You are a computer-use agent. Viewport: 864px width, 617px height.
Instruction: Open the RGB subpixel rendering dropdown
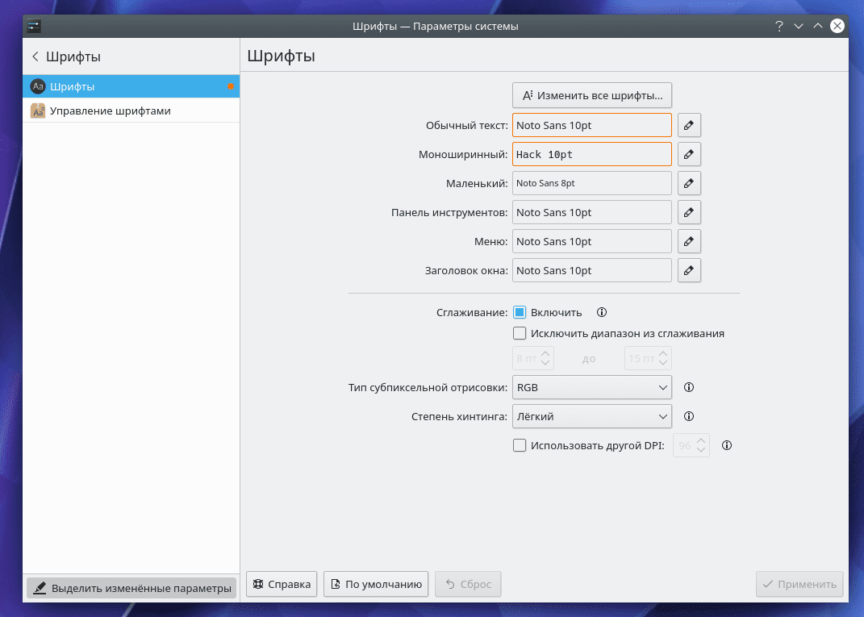[x=591, y=388]
